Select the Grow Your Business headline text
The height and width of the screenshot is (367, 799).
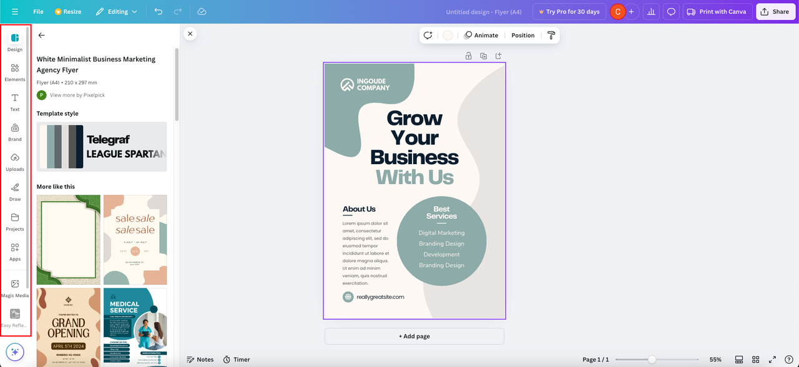tap(414, 137)
